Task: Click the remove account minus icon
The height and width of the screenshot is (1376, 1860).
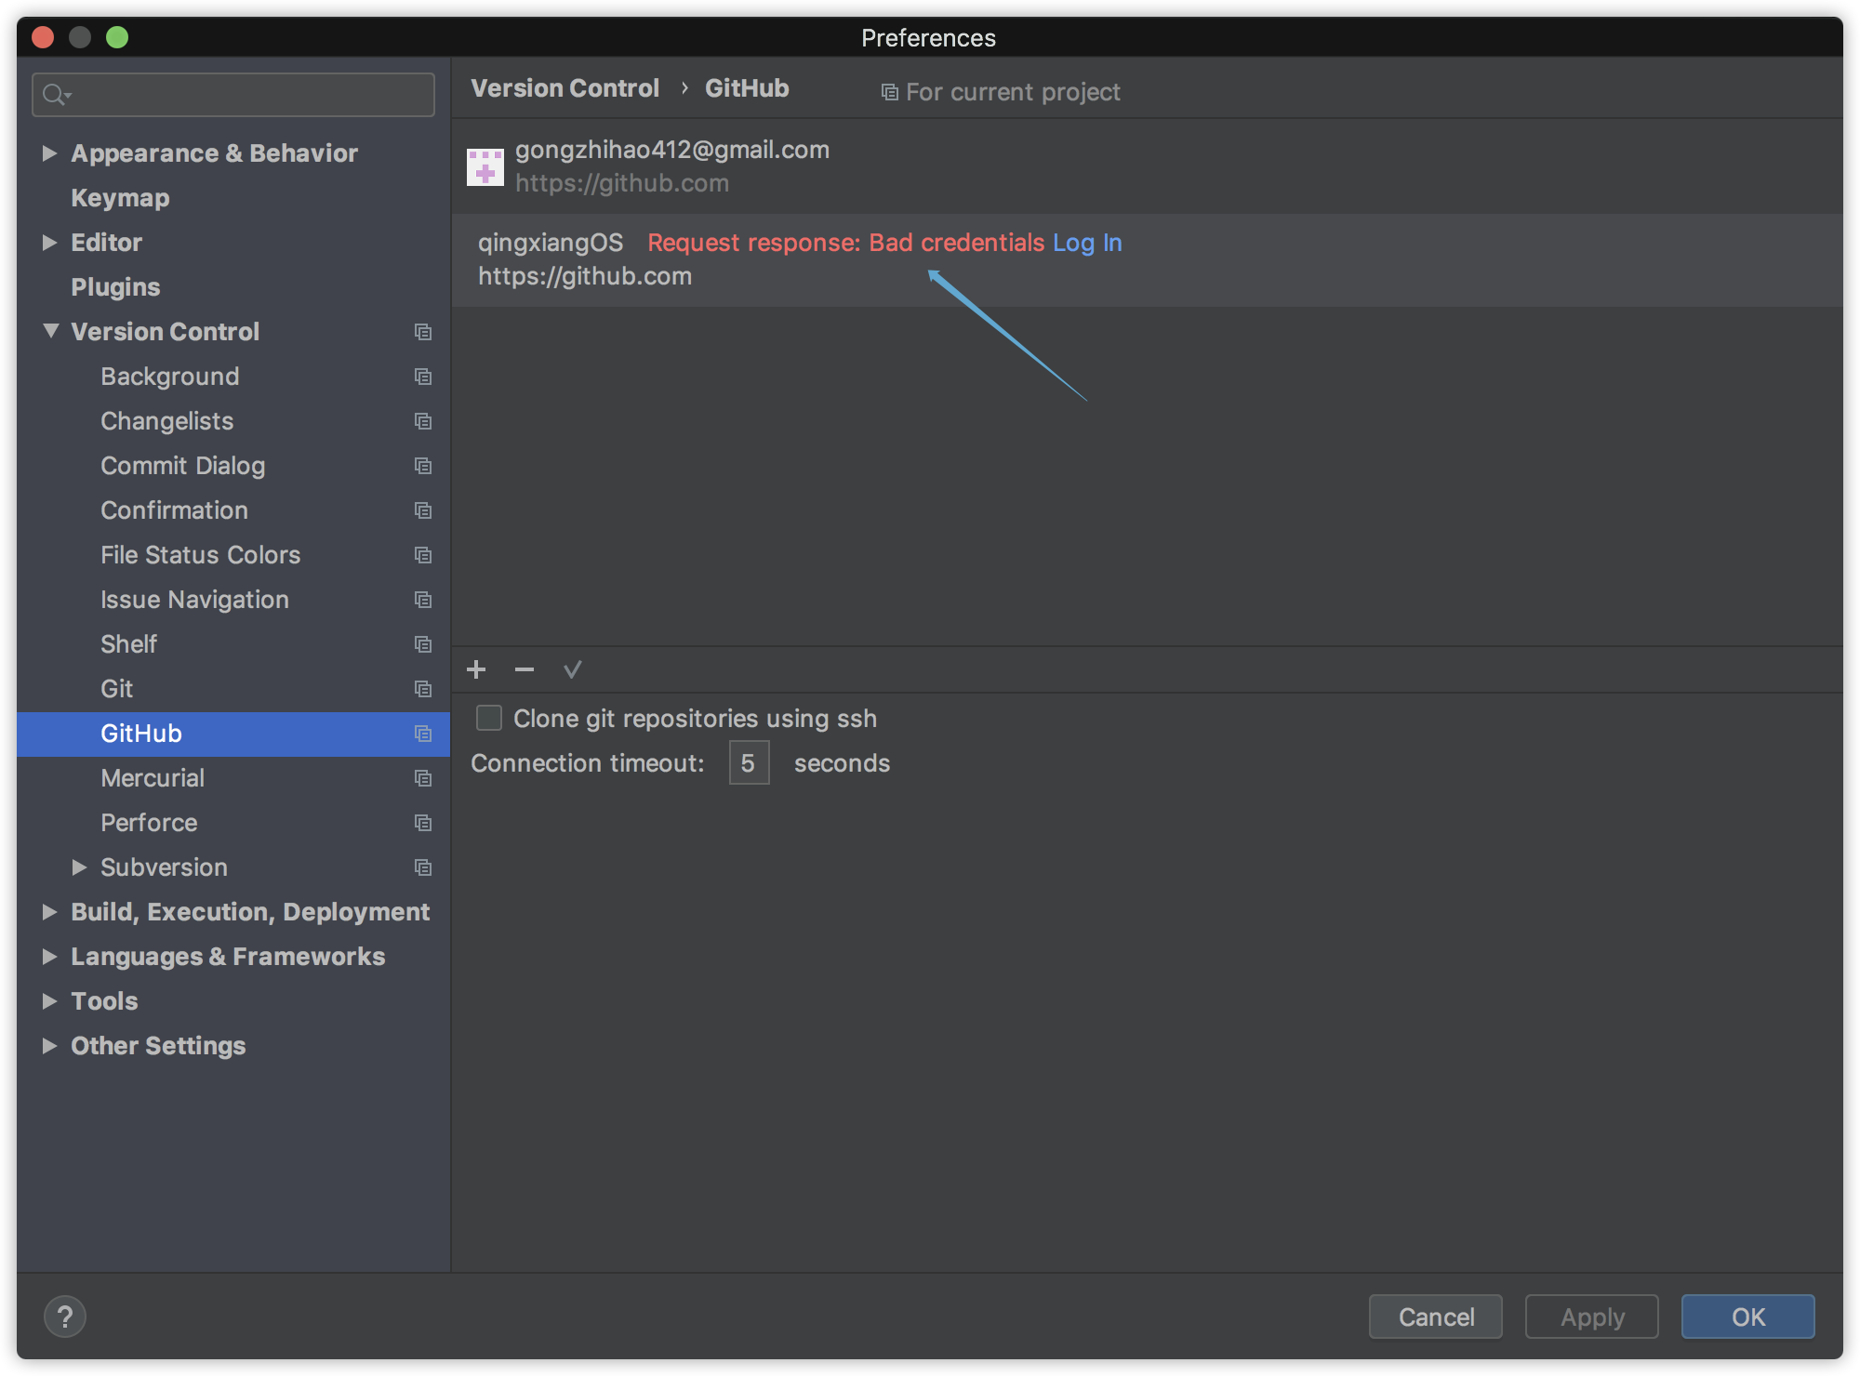Action: [525, 669]
